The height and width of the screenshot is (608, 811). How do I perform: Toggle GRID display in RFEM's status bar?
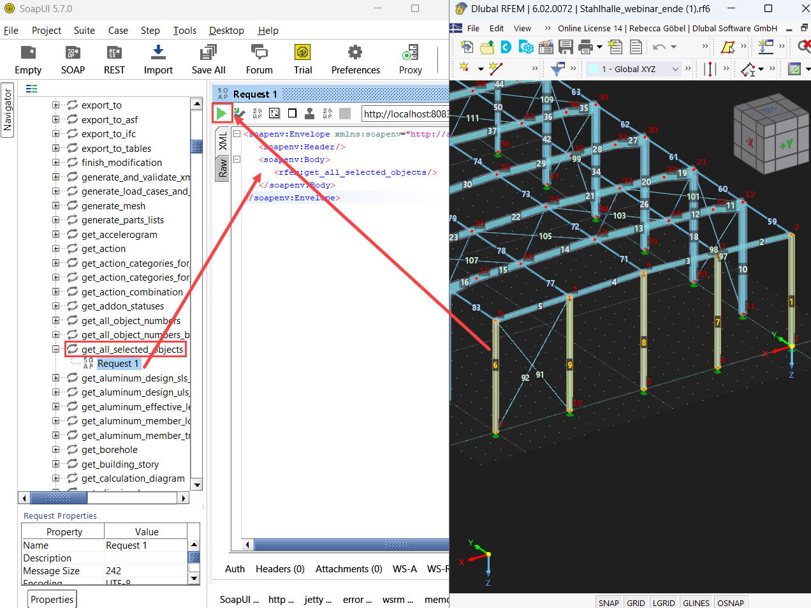[x=636, y=602]
